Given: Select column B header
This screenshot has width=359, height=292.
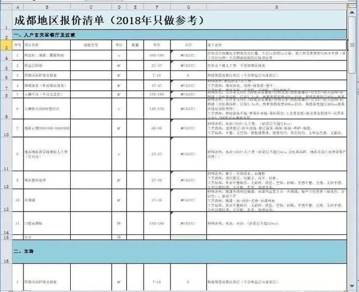Looking at the screenshot, I should 46,6.
